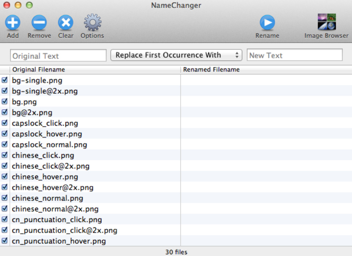
Task: Untick the cn_punctuation_hover.png checkbox
Action: pyautogui.click(x=5, y=241)
